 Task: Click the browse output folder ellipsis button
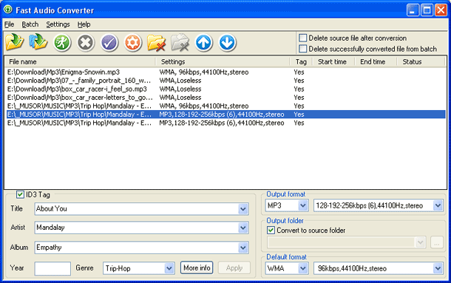point(437,242)
